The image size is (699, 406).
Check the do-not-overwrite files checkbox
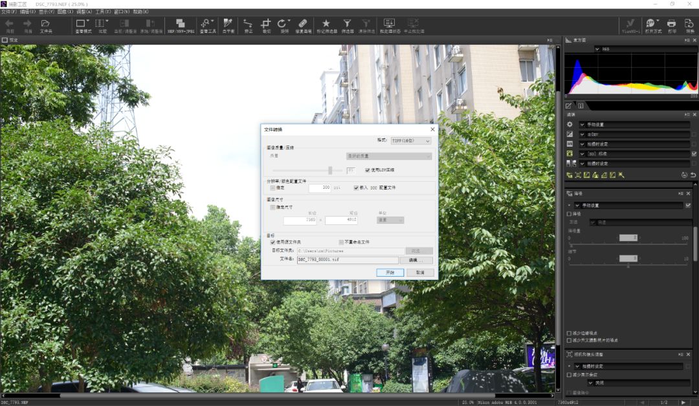point(340,242)
